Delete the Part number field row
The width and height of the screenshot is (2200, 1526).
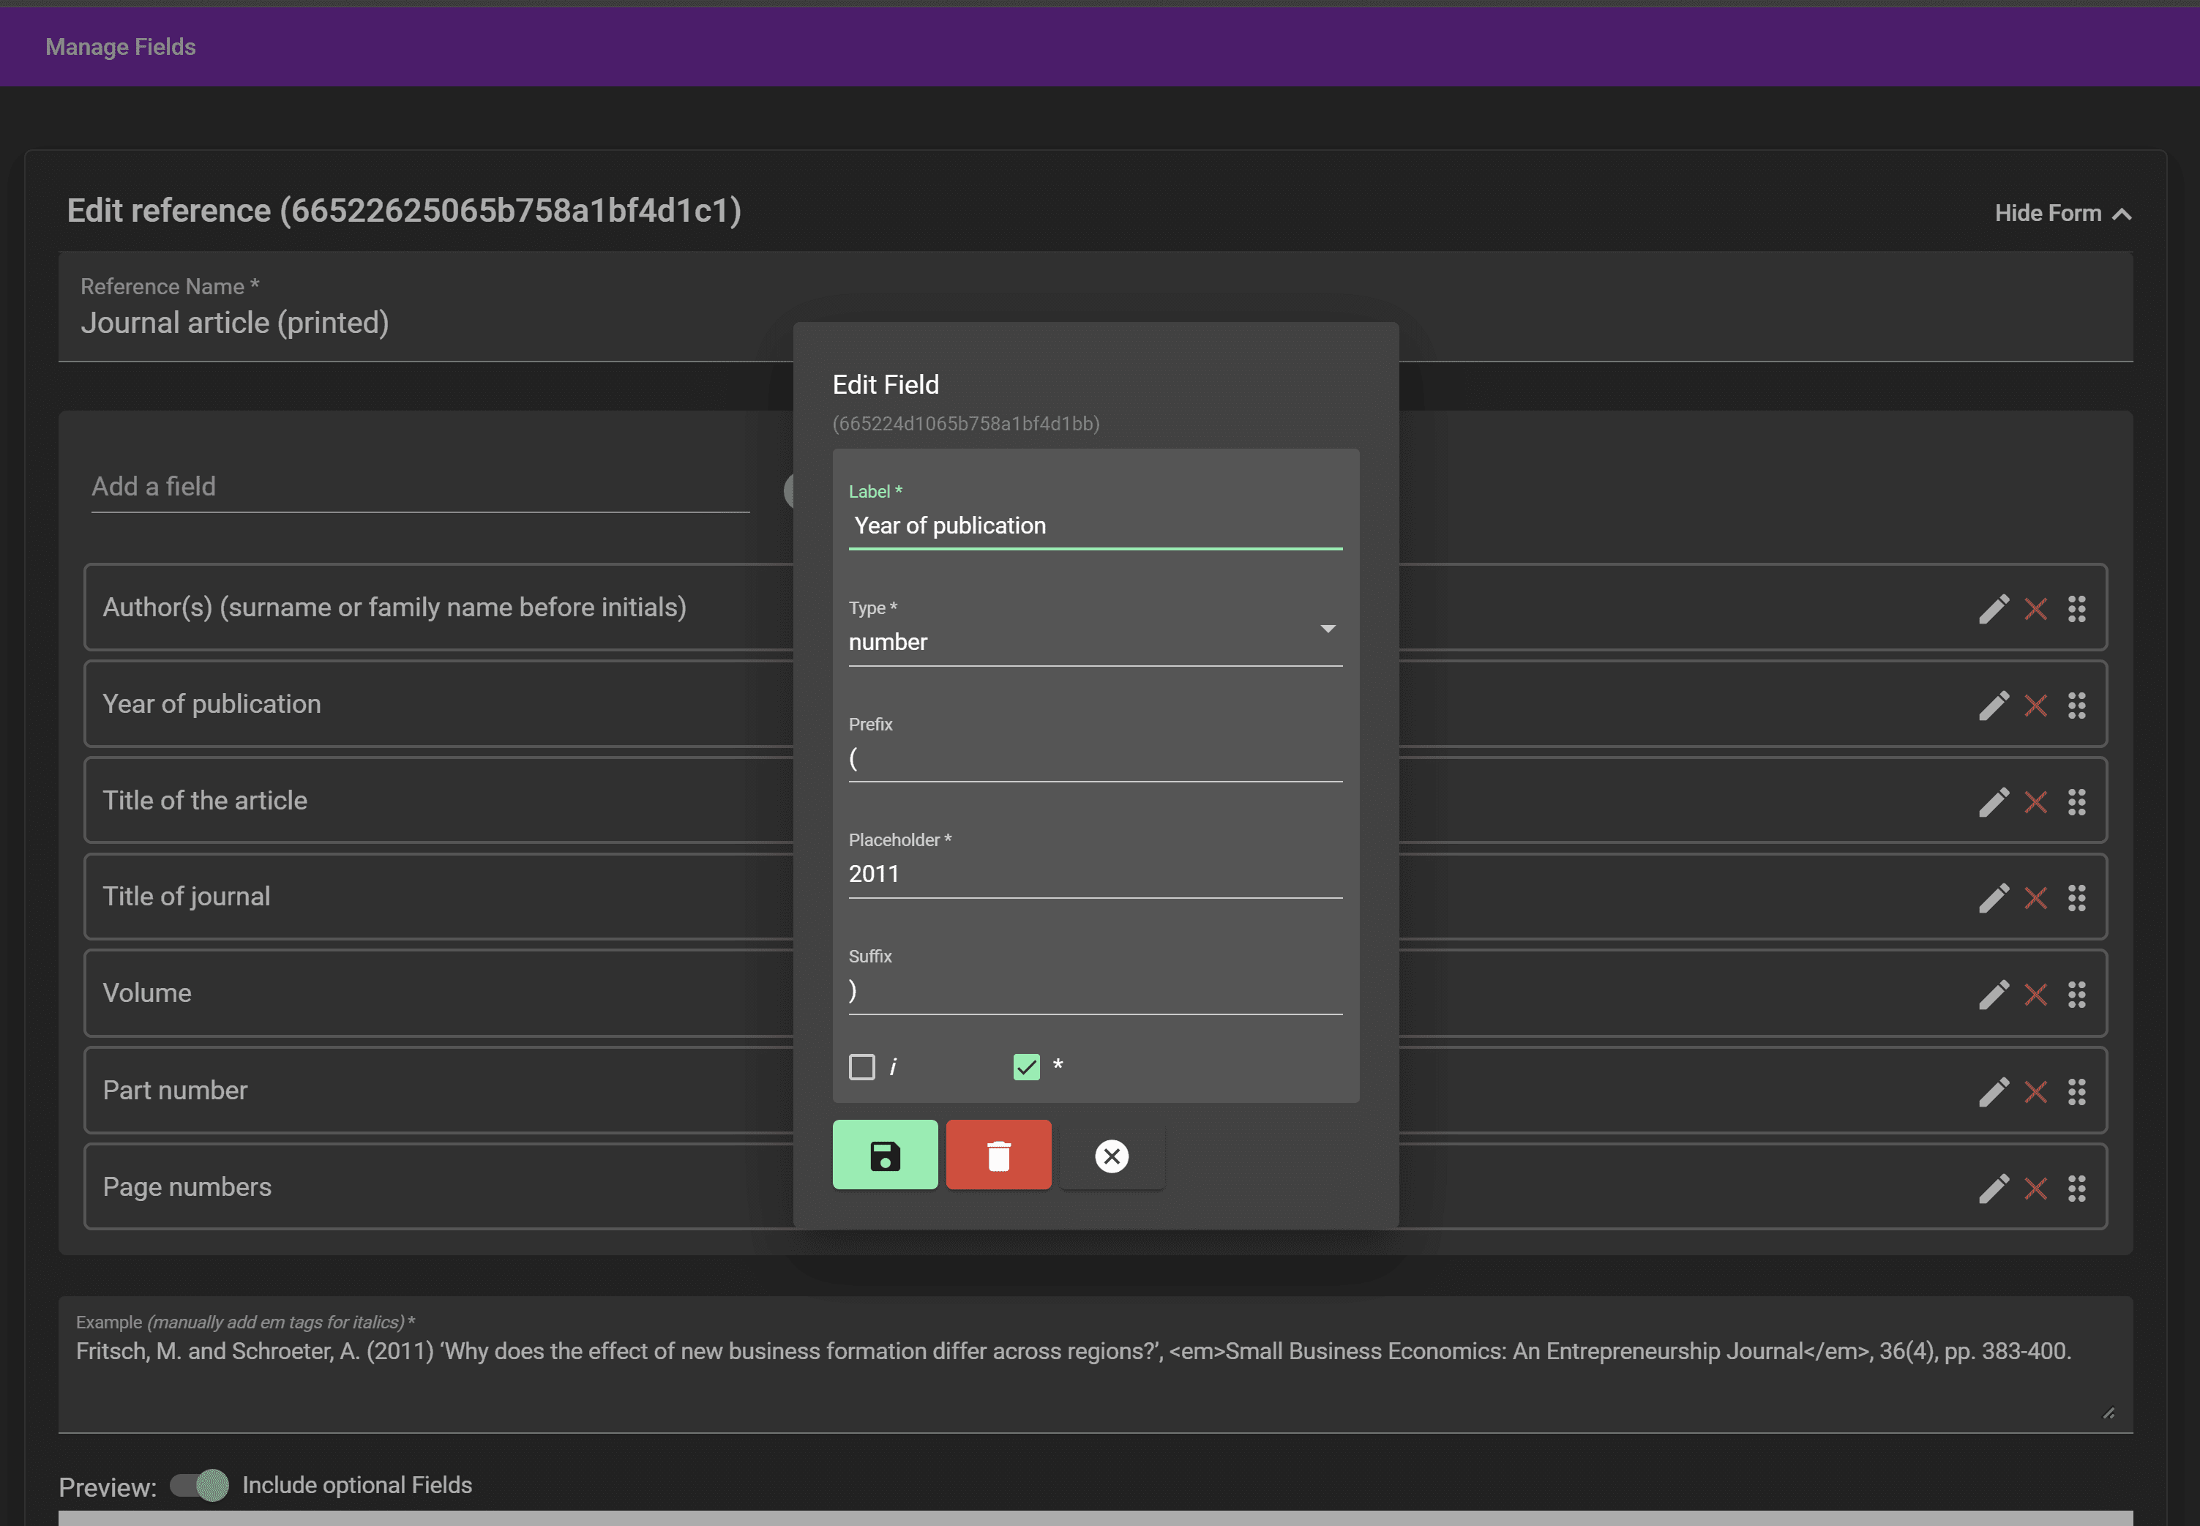point(2035,1092)
